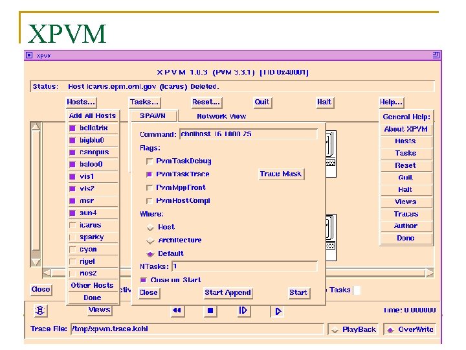
Task: Click Start Append in spawn dialog
Action: 228,292
